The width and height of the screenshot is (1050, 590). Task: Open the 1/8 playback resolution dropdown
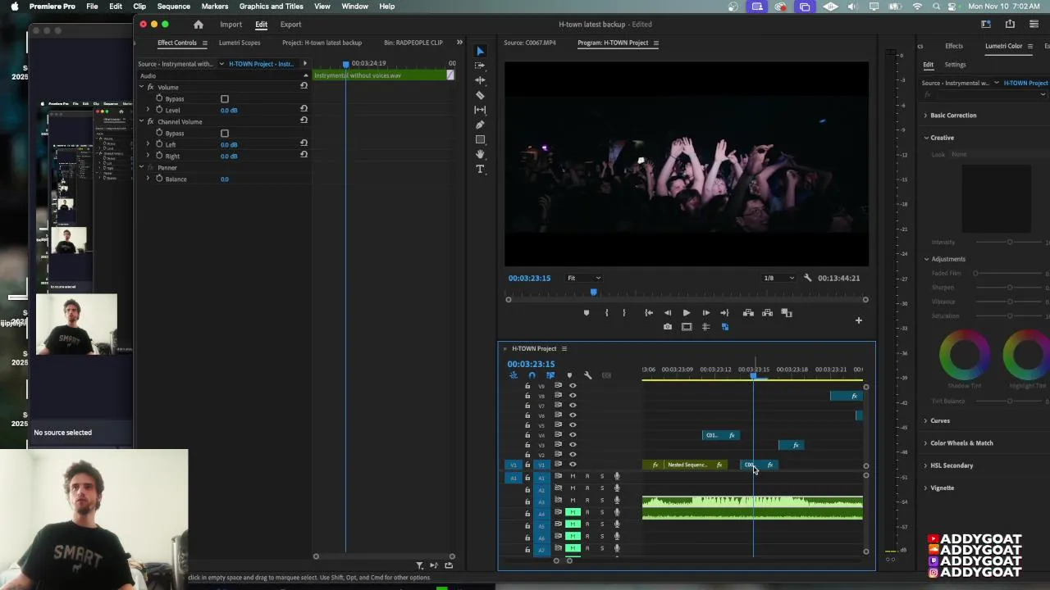(x=779, y=278)
